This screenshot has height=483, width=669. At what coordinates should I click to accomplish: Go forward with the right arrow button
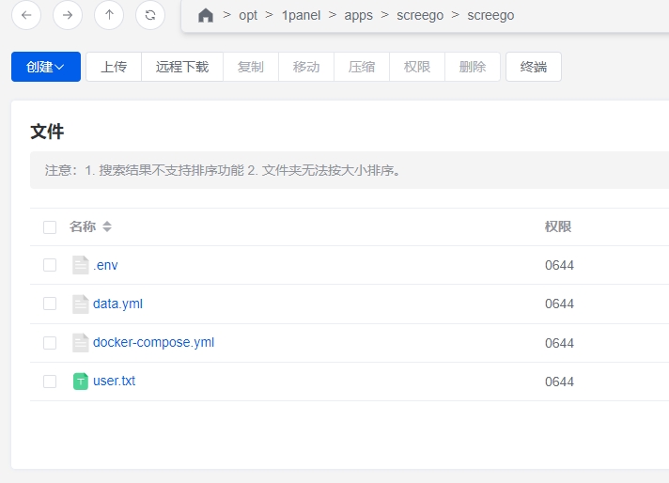click(68, 15)
